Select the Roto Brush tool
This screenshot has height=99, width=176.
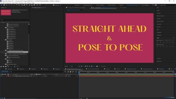click(x=37, y=5)
